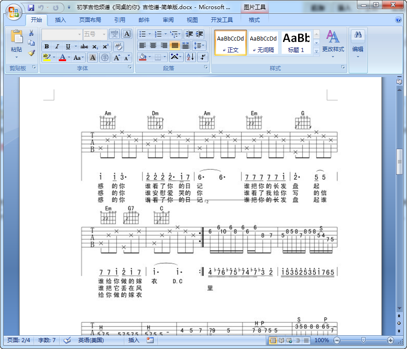
Task: Grow the font size
Action: pyautogui.click(x=117, y=57)
